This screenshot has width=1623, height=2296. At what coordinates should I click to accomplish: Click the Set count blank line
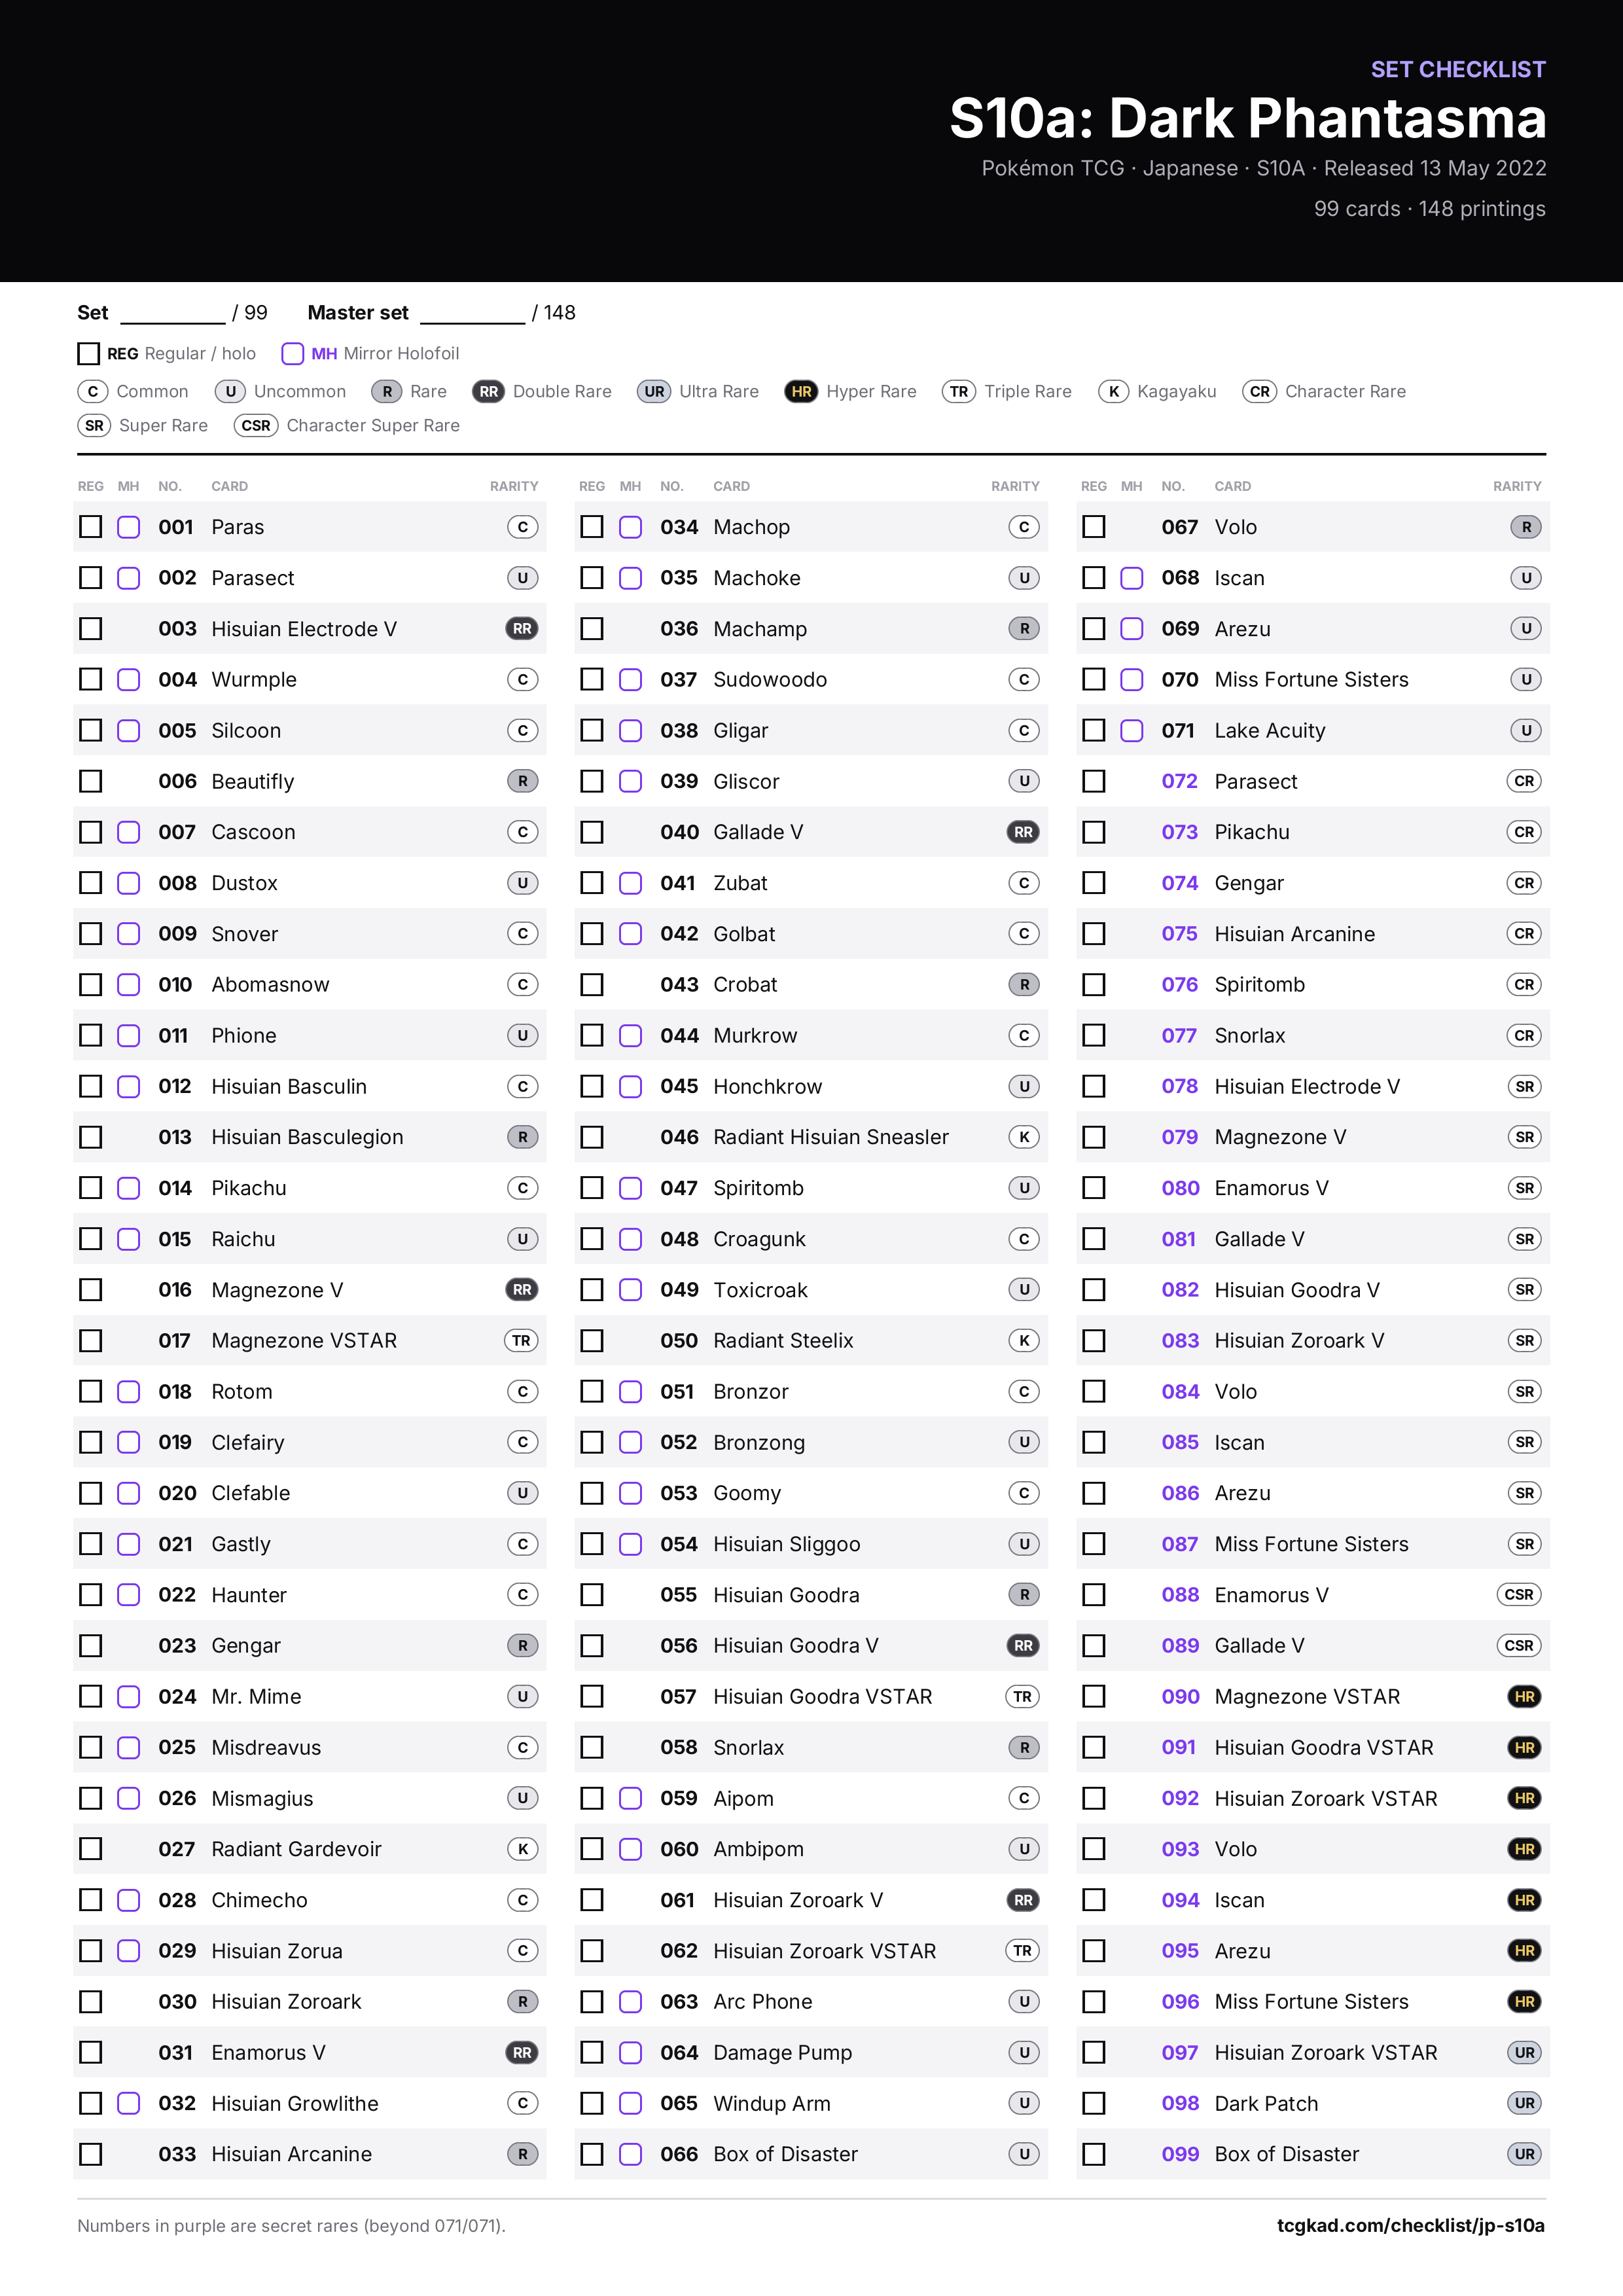click(173, 314)
